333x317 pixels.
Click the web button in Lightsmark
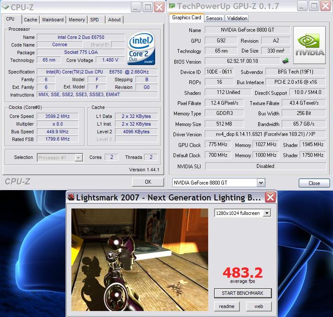(x=259, y=306)
